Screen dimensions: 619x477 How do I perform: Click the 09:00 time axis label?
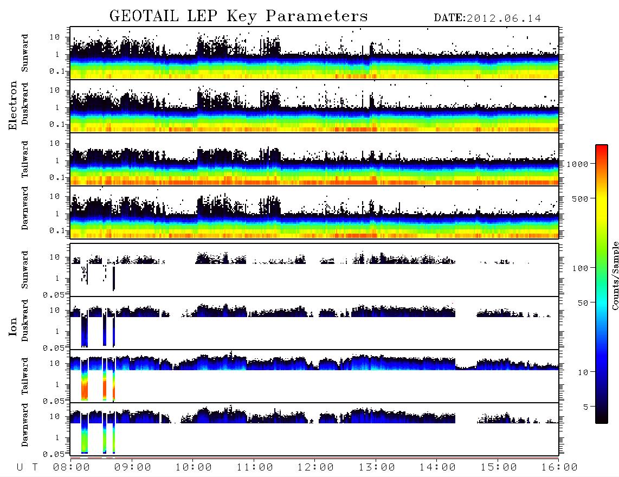(133, 467)
